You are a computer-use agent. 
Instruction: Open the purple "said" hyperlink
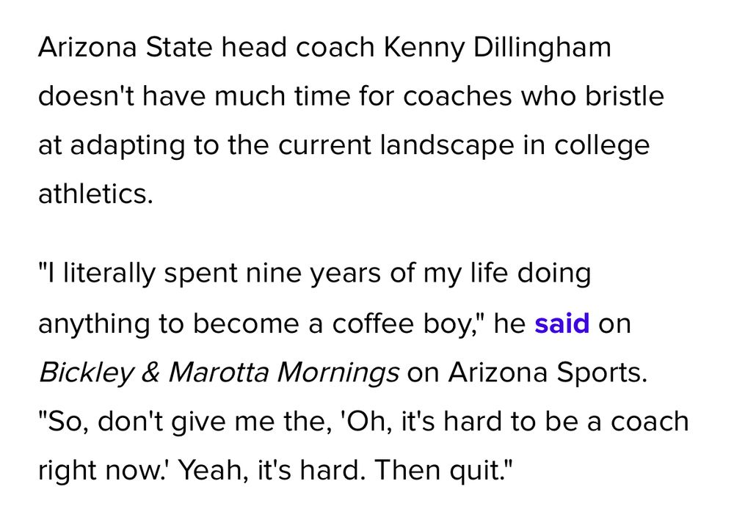click(562, 324)
